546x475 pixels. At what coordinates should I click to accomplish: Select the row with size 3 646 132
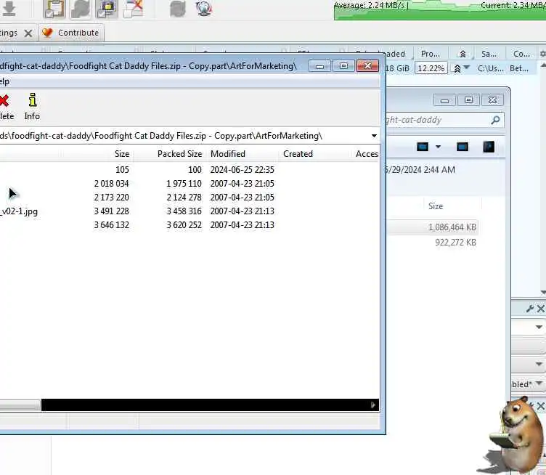tap(190, 225)
